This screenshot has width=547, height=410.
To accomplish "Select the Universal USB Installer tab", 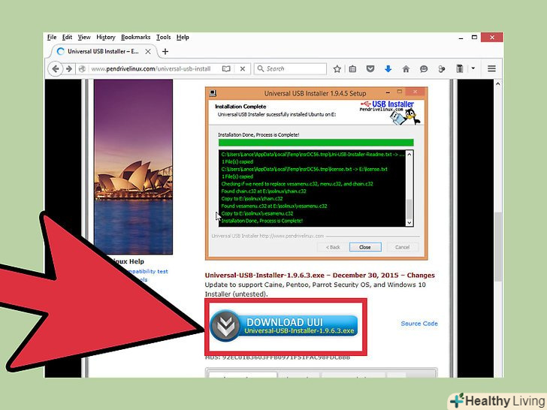I will [103, 52].
